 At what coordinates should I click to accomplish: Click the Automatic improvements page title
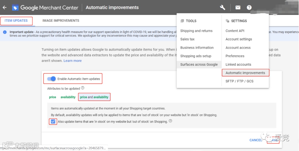tap(112, 7)
